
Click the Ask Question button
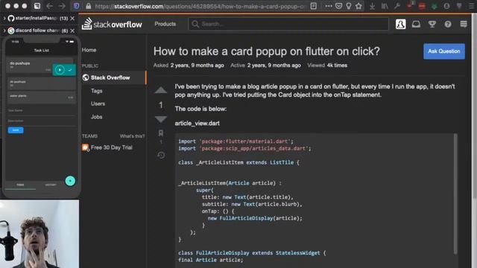pos(444,51)
